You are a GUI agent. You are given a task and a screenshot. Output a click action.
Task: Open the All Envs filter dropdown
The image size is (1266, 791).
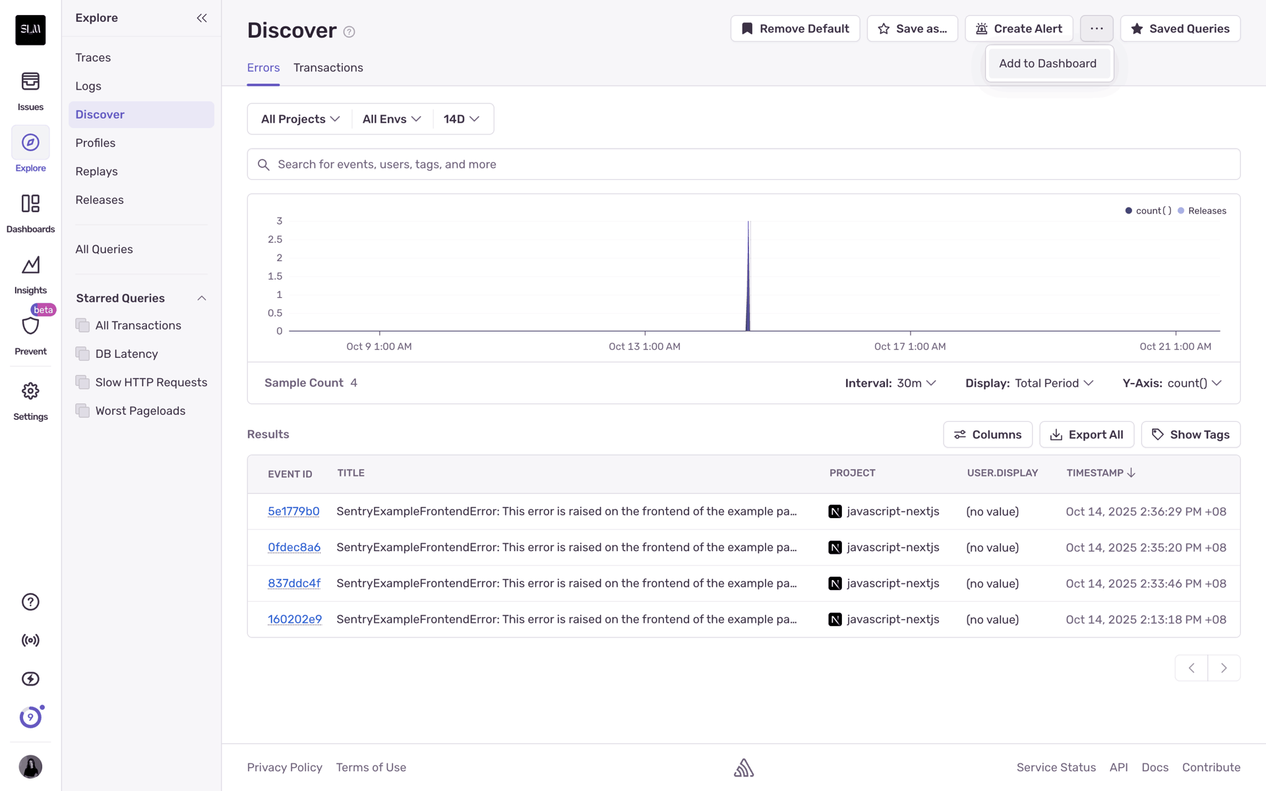(392, 119)
